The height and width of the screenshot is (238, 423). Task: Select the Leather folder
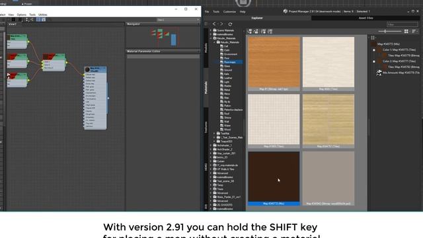coord(227,78)
